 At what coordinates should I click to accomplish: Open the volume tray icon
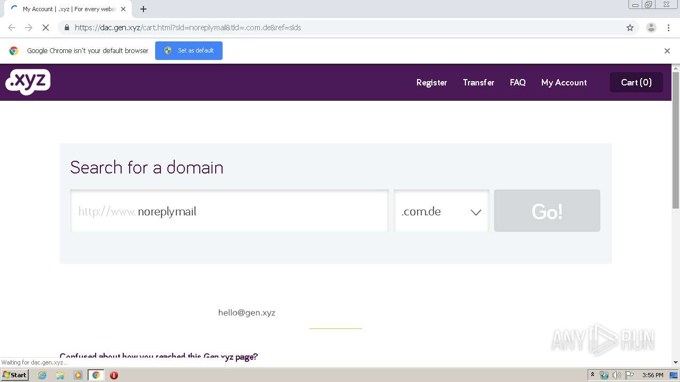[x=616, y=375]
